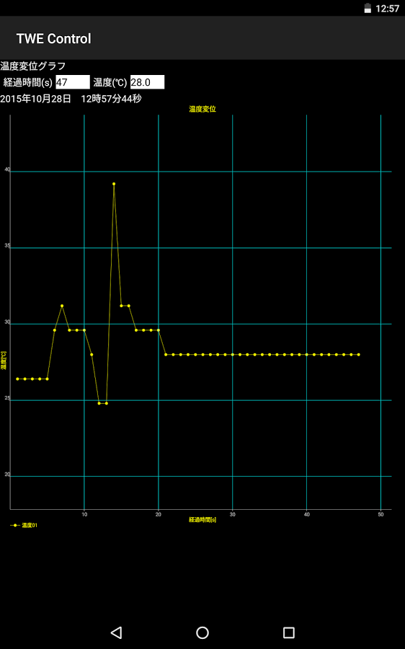Tap the battery icon in status bar

click(x=368, y=8)
